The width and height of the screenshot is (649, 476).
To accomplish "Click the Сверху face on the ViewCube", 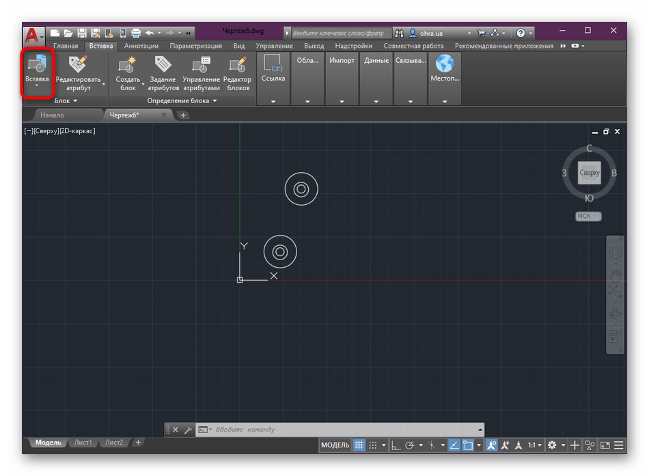I will point(589,173).
